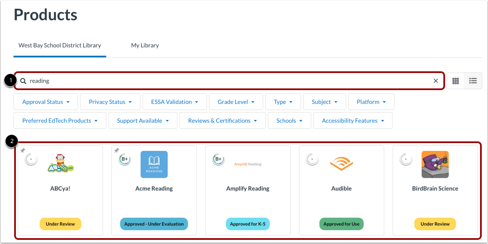Click the B+ grade ring on Acme Reading
The image size is (488, 244).
(125, 159)
